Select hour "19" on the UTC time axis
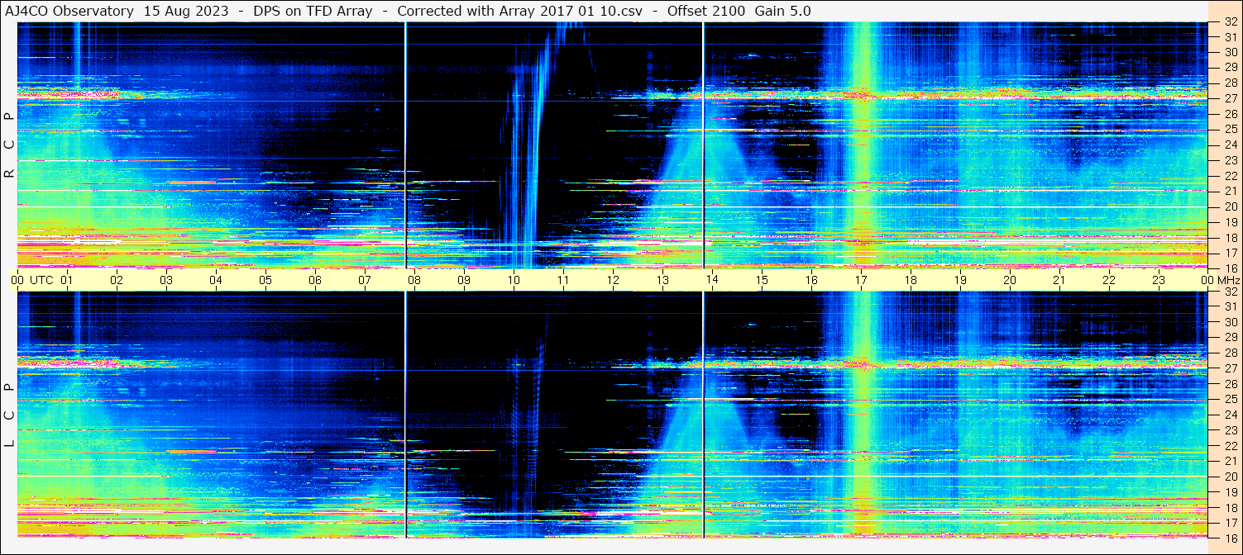This screenshot has width=1243, height=555. tap(960, 280)
